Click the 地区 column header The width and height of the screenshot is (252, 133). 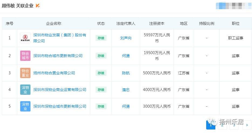[x=184, y=23]
